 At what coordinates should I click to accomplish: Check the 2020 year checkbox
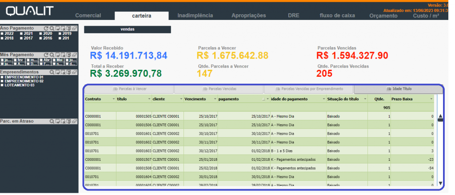click(40, 34)
